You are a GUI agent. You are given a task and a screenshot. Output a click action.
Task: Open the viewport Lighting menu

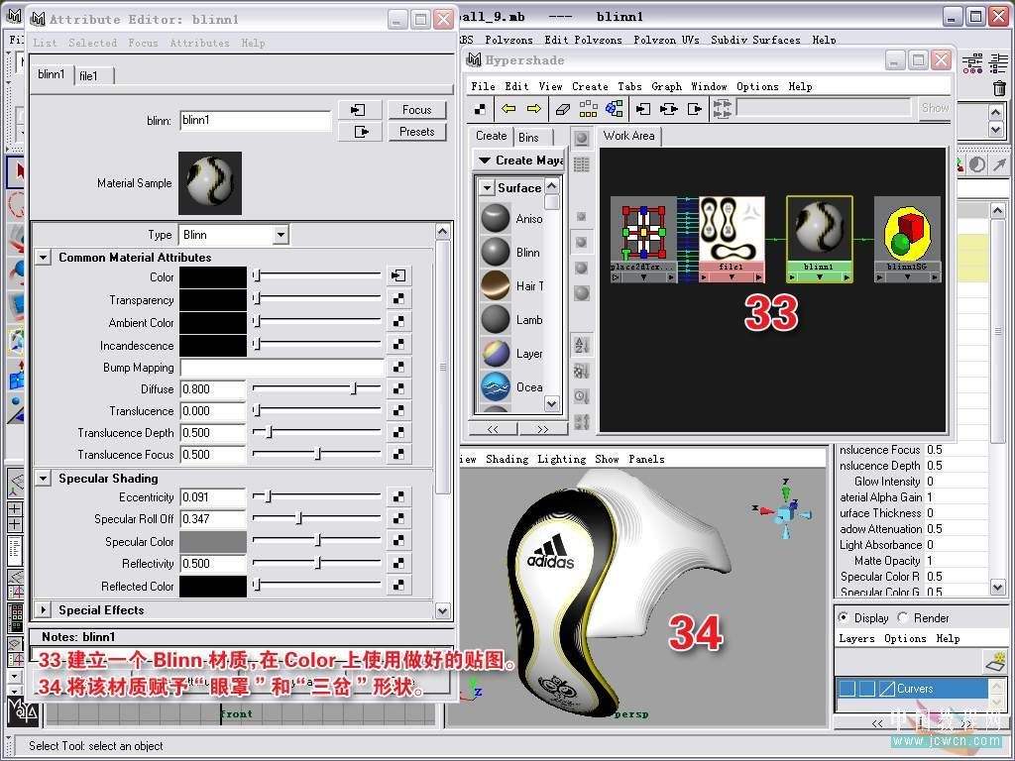pos(561,459)
